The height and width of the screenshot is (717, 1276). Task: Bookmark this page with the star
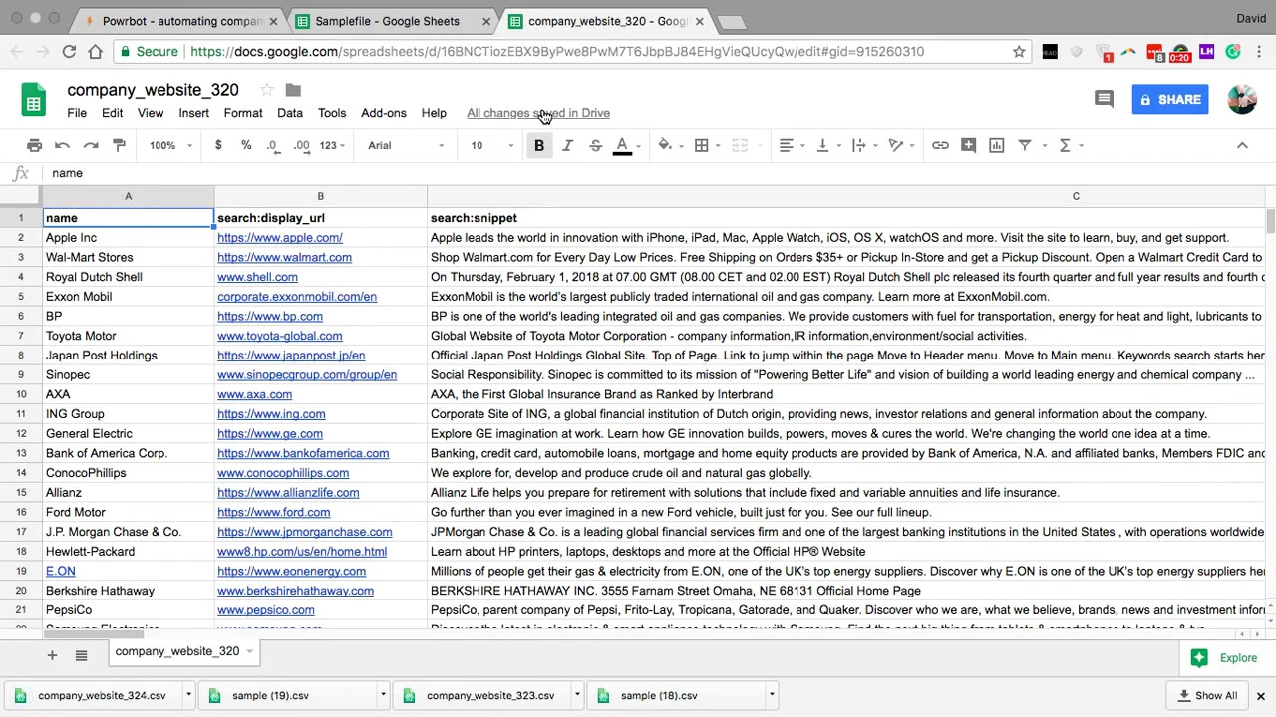coord(1019,51)
